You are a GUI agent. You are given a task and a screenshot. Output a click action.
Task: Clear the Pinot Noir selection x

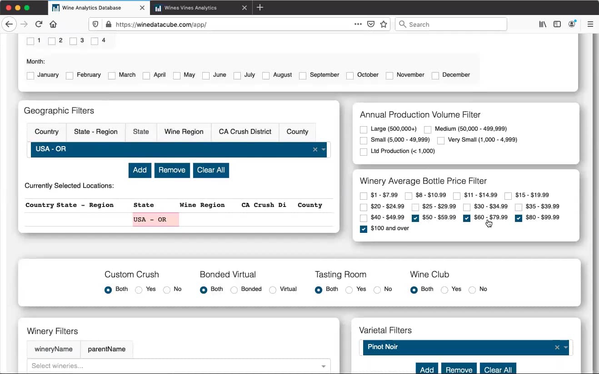[x=557, y=347]
